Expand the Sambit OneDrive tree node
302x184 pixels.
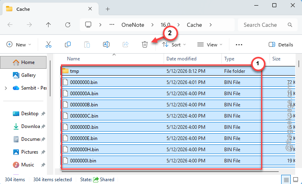click(x=6, y=88)
